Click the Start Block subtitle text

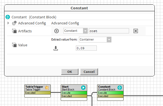(68, 89)
